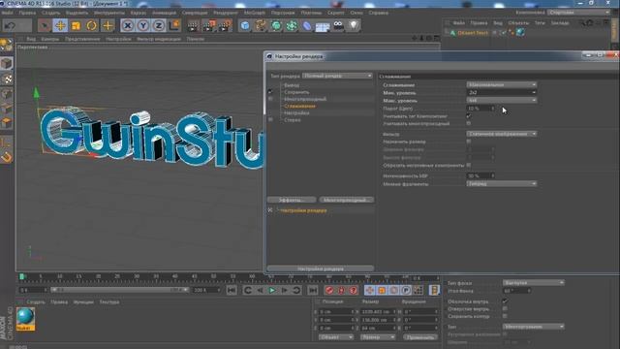Click the Multi-Pass... button
620x349 pixels.
pos(347,200)
